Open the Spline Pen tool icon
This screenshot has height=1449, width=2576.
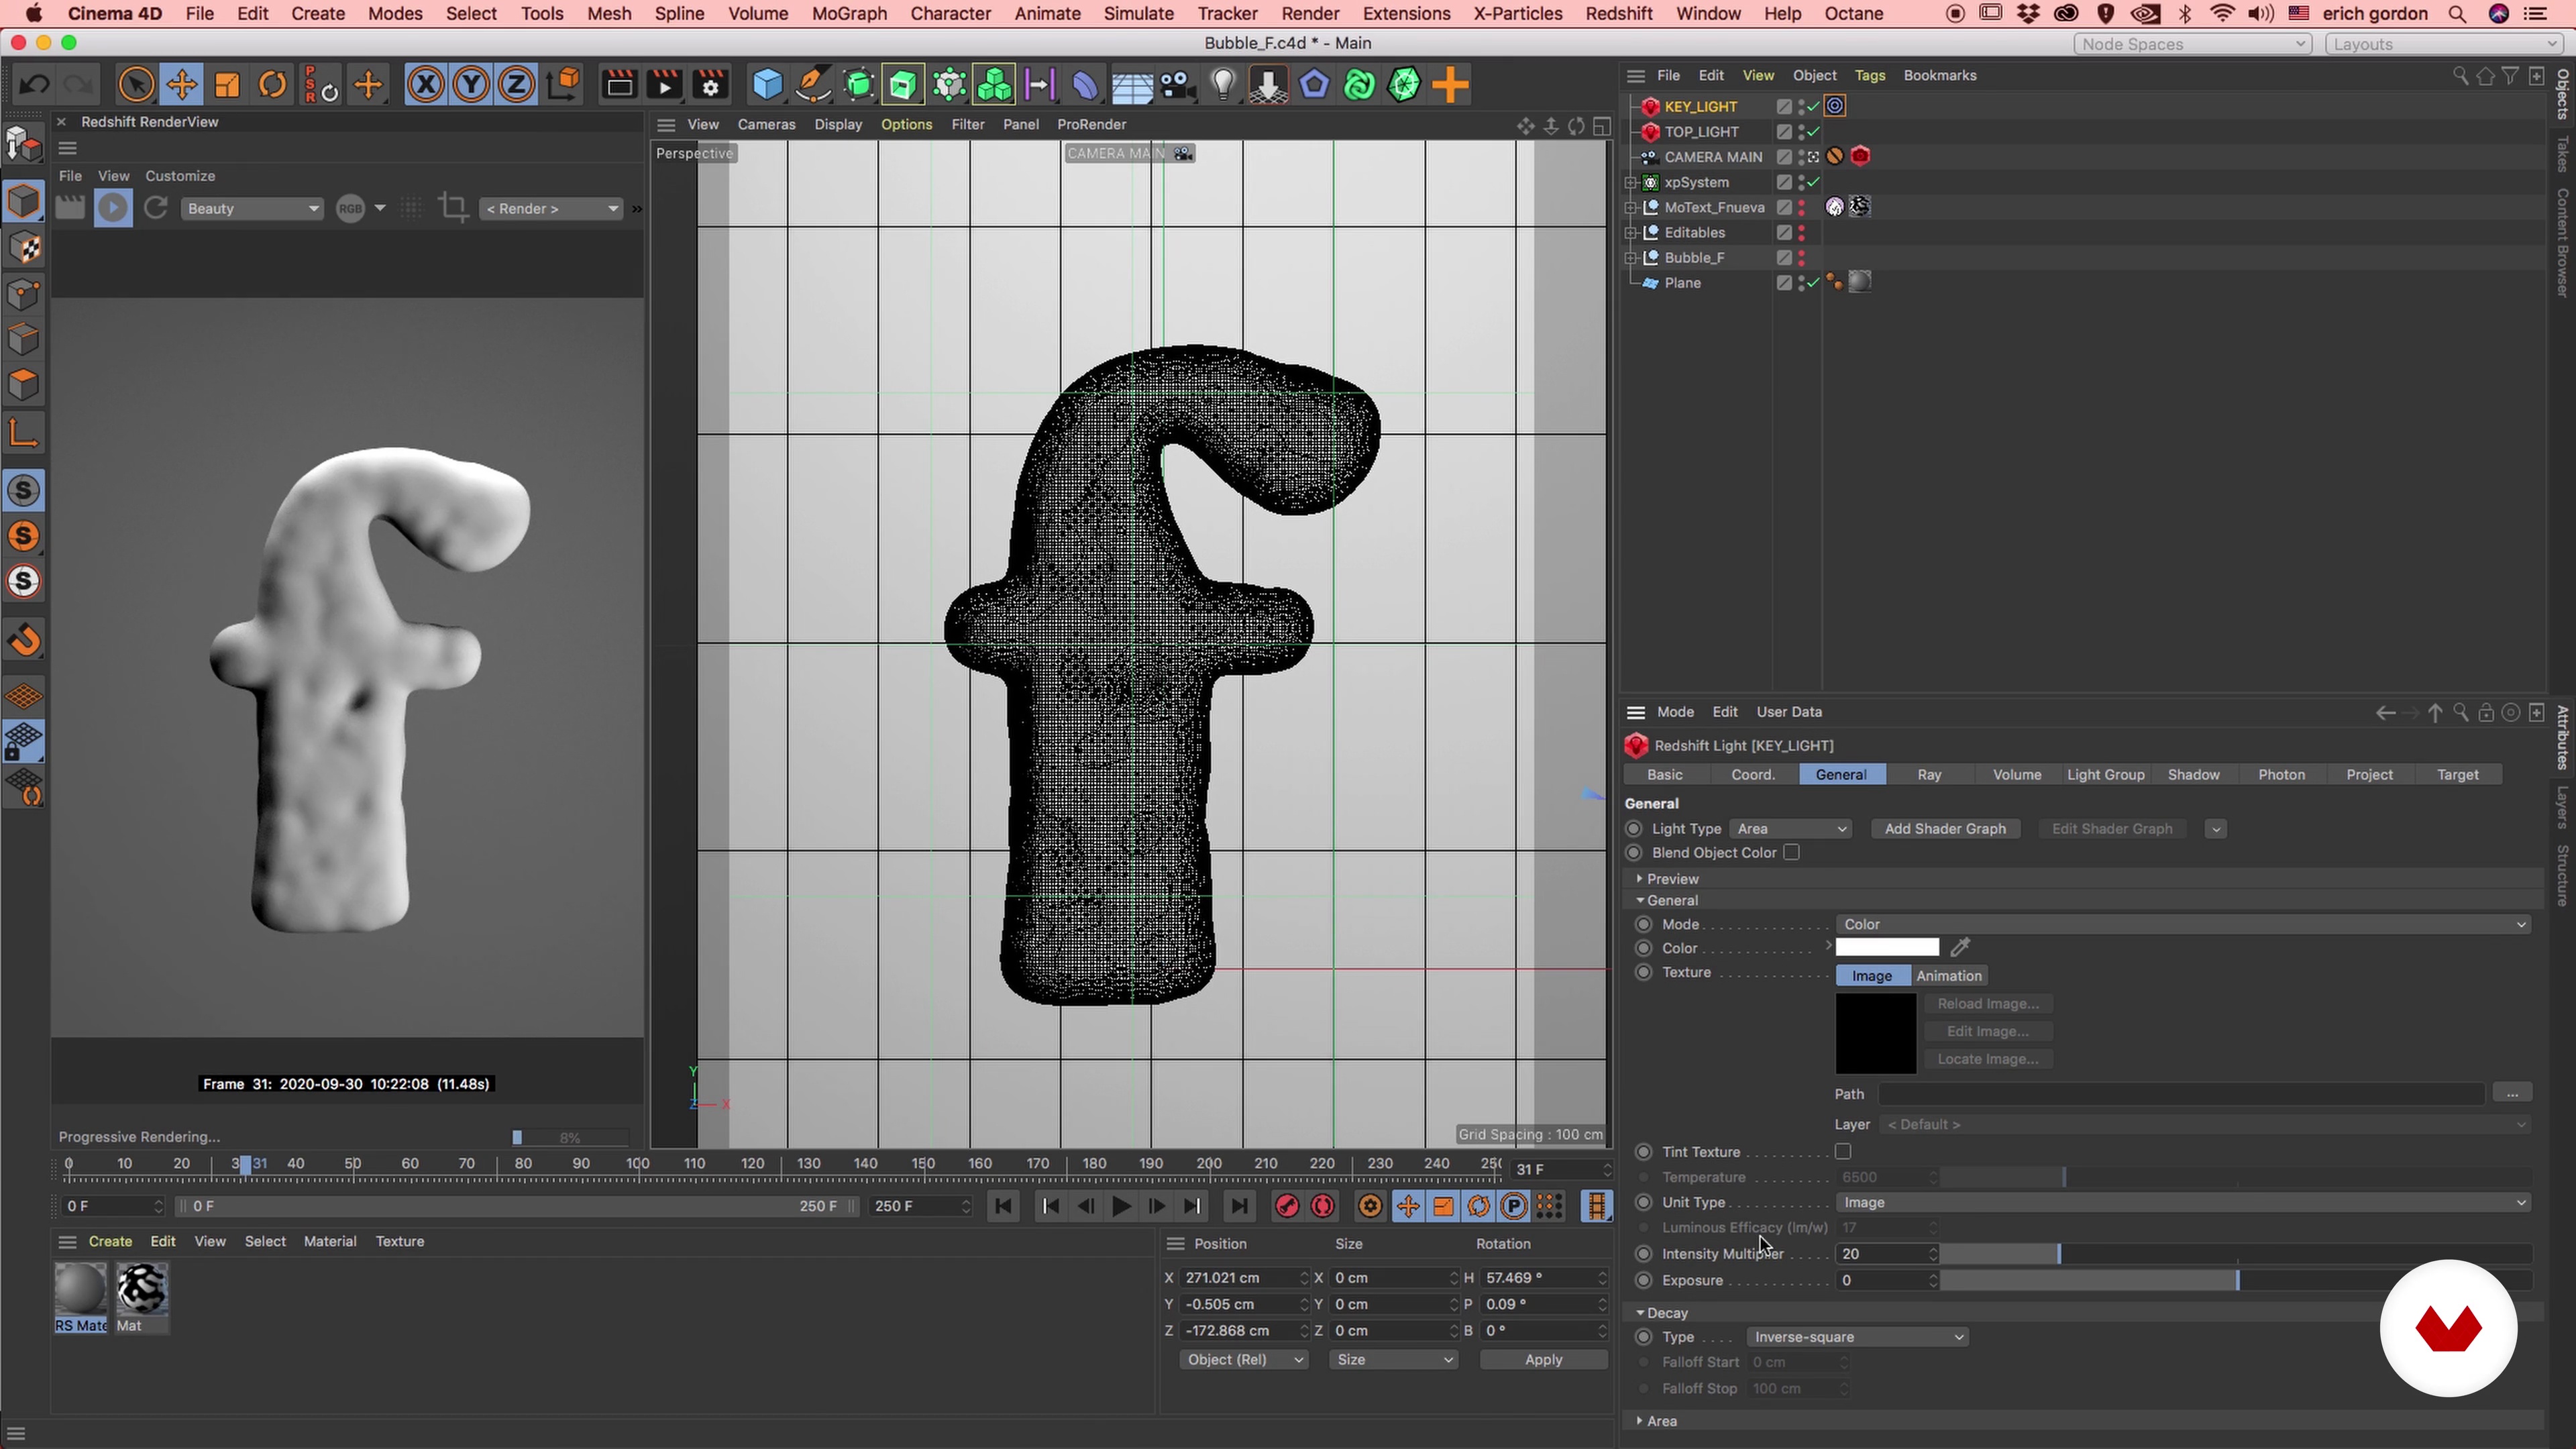[813, 85]
